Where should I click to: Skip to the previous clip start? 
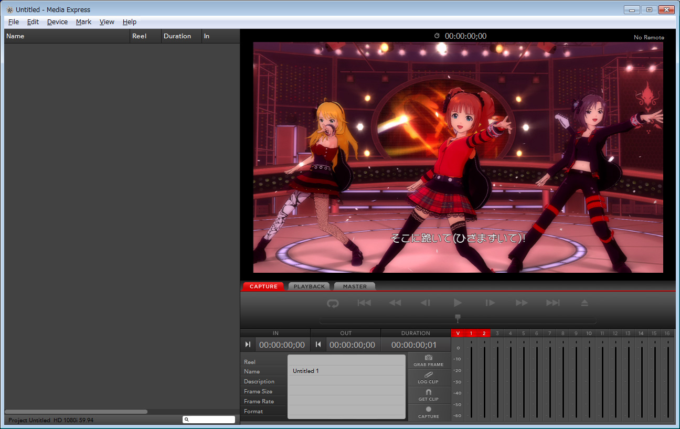click(x=364, y=303)
